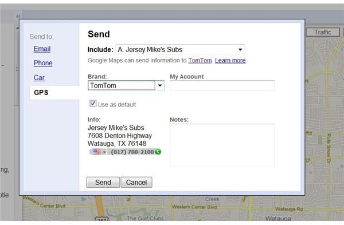
Task: Click the TomTom brand text field
Action: tap(122, 85)
